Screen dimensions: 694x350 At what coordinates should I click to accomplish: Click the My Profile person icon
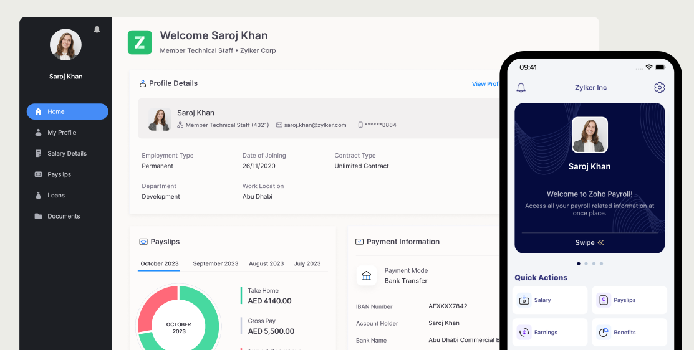pos(38,133)
